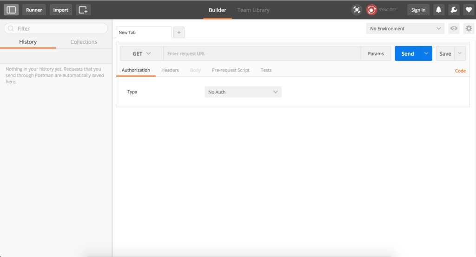Open notifications with the bell icon
476x257 pixels.
click(439, 10)
